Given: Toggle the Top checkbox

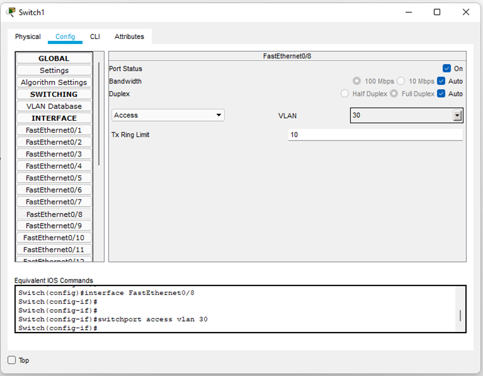Looking at the screenshot, I should 12,360.
